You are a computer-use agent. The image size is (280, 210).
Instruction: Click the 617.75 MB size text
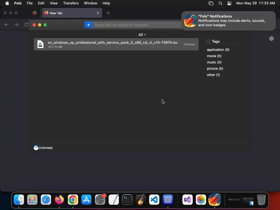[55, 47]
